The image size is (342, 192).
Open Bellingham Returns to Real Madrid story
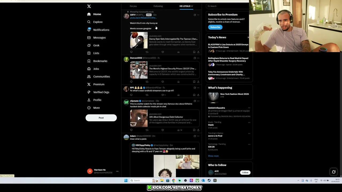[x=228, y=59]
